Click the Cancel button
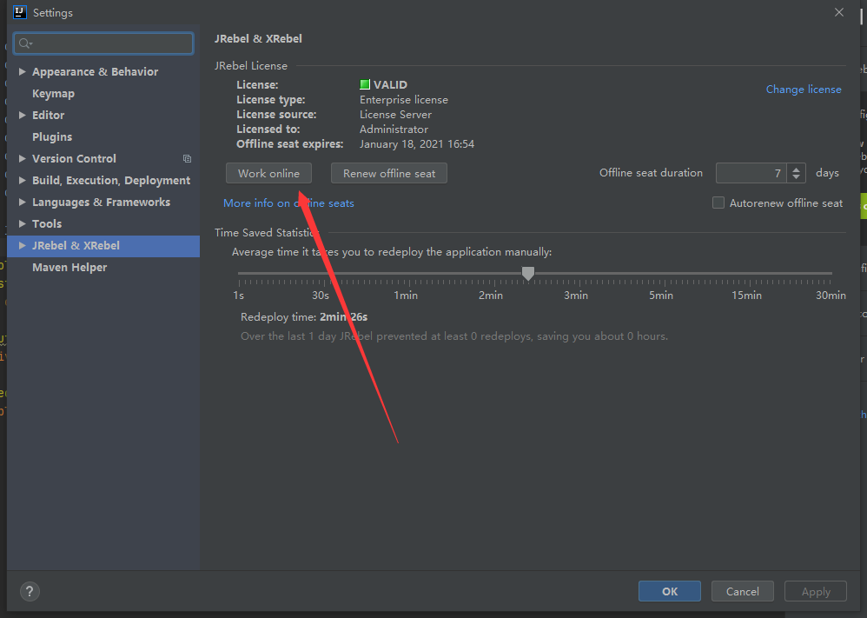 [743, 591]
